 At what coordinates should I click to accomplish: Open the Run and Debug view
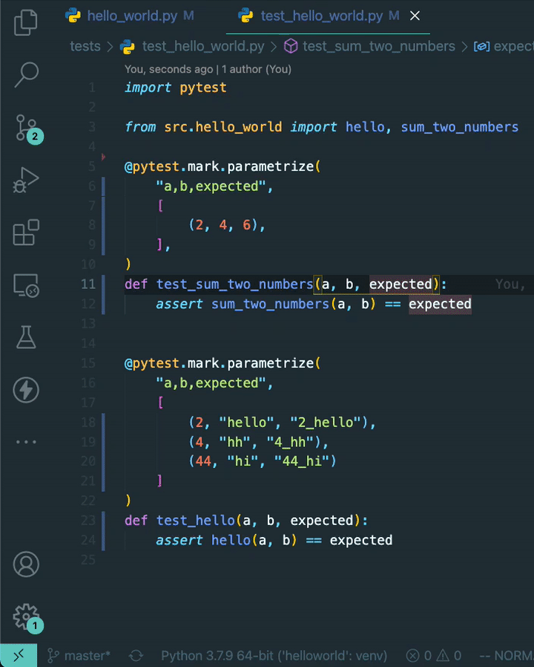26,180
